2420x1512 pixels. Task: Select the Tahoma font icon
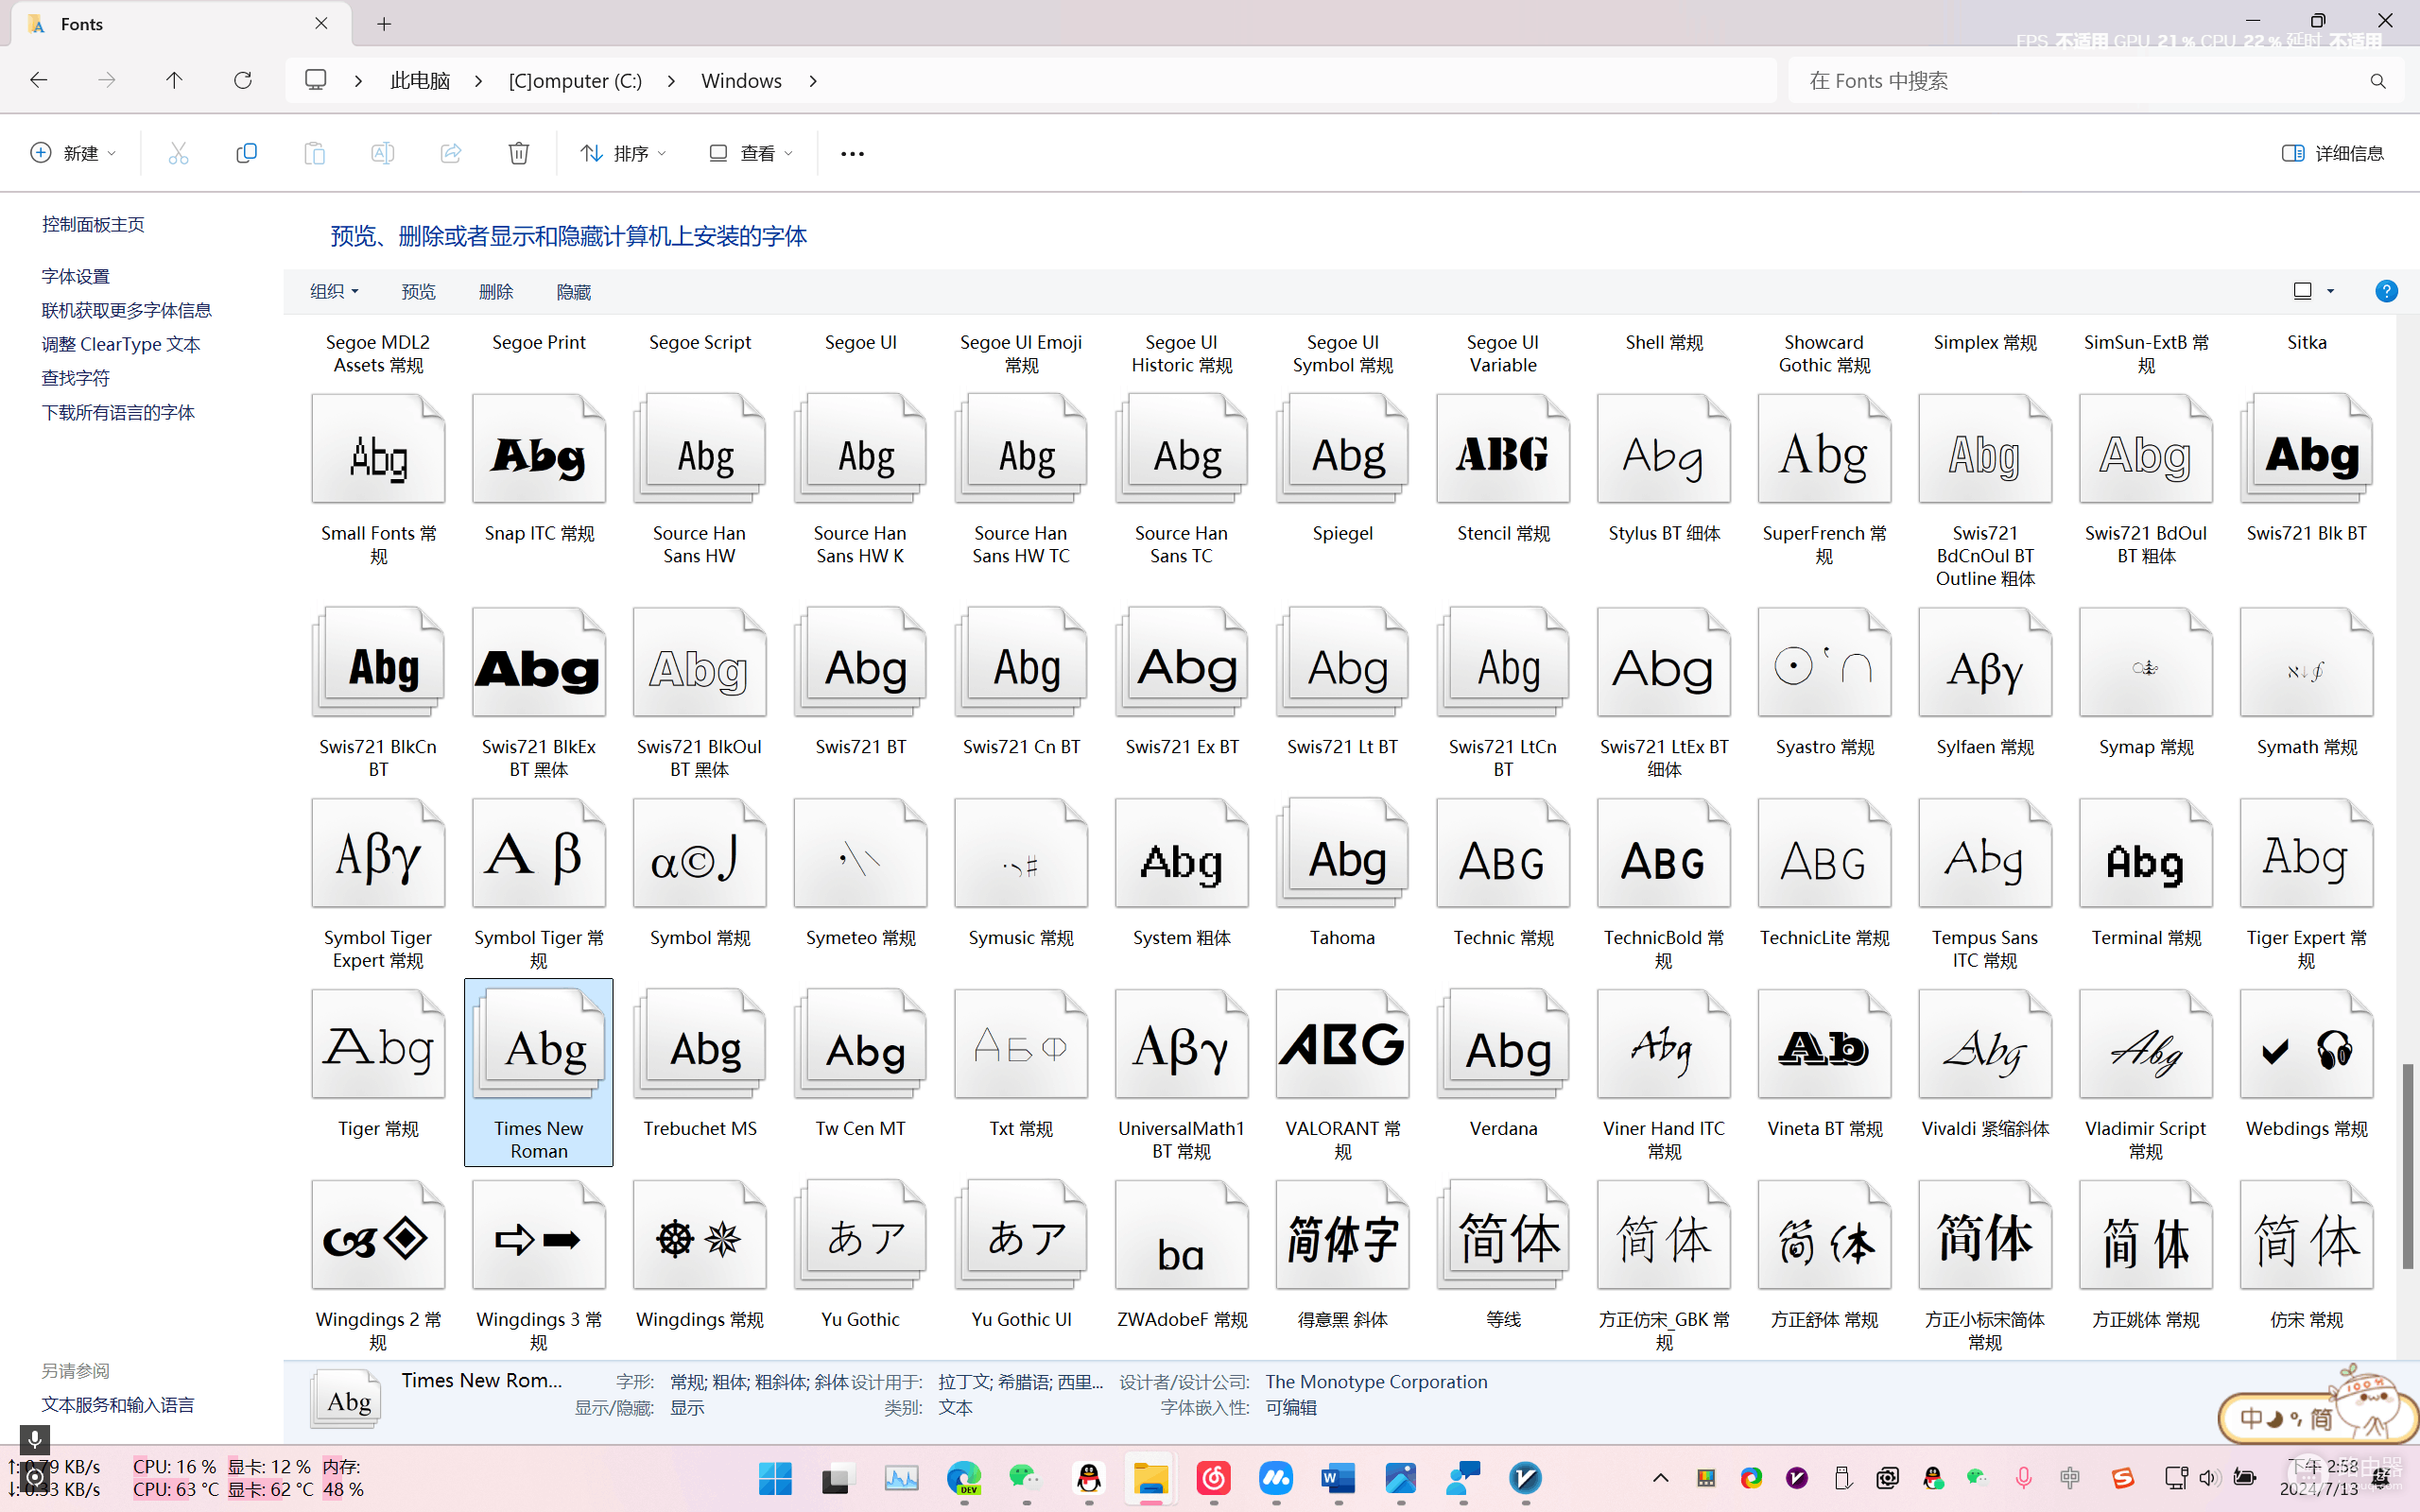tap(1342, 853)
